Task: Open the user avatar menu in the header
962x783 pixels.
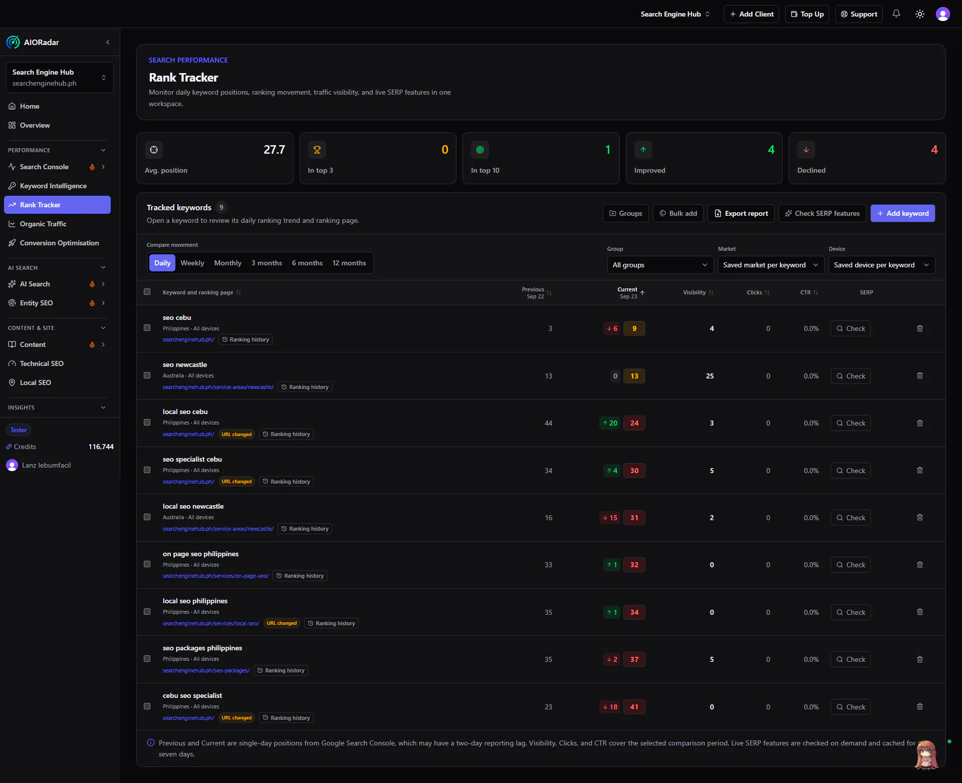Action: click(942, 14)
